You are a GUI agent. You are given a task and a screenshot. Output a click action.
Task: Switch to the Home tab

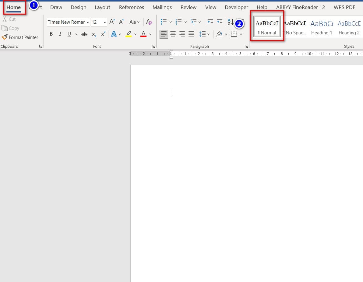14,7
